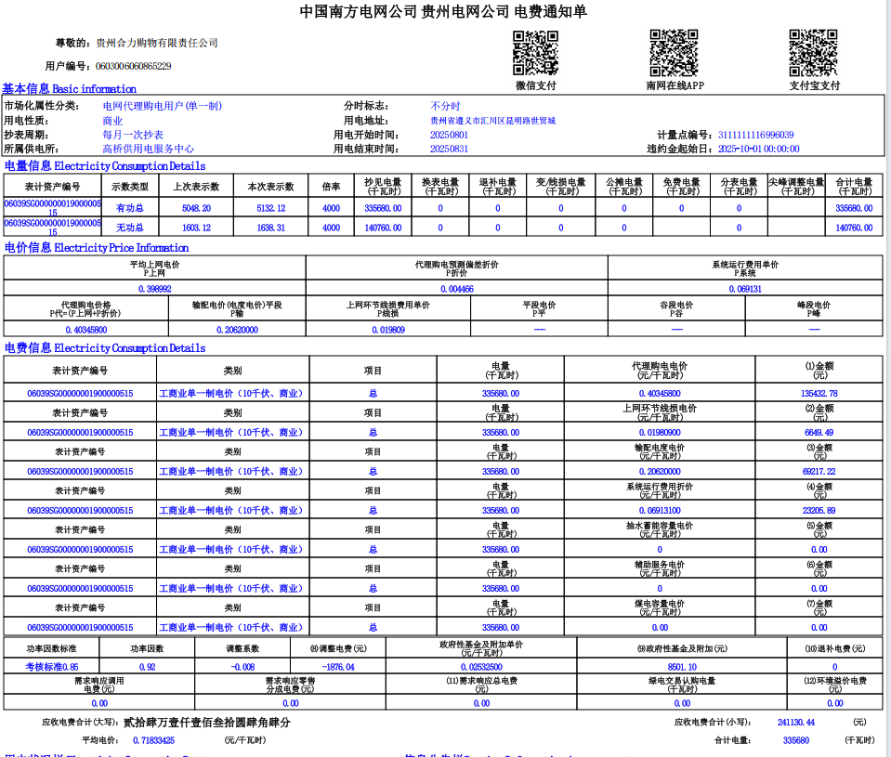Click the 电费信息 section heading
The image size is (891, 757).
105,348
